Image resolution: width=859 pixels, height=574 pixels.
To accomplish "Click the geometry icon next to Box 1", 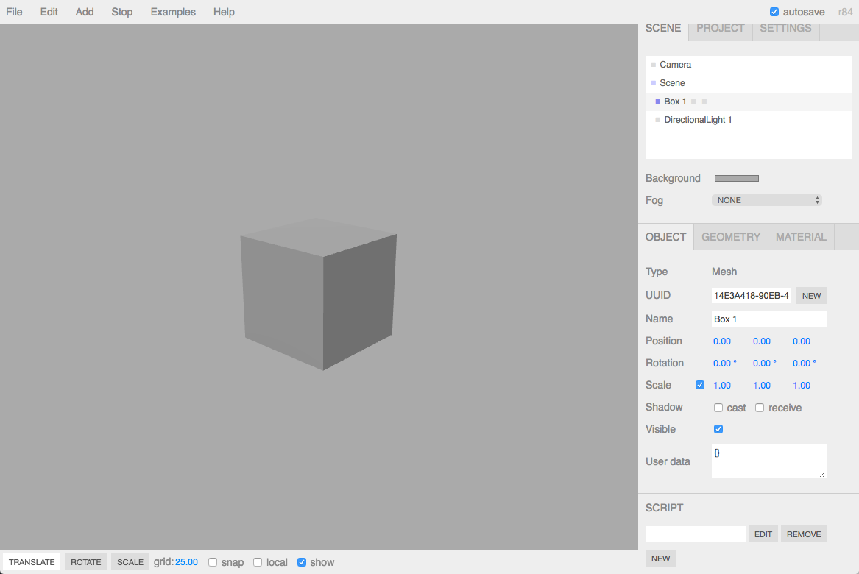I will (692, 101).
